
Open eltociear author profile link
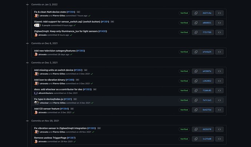coord(44,103)
